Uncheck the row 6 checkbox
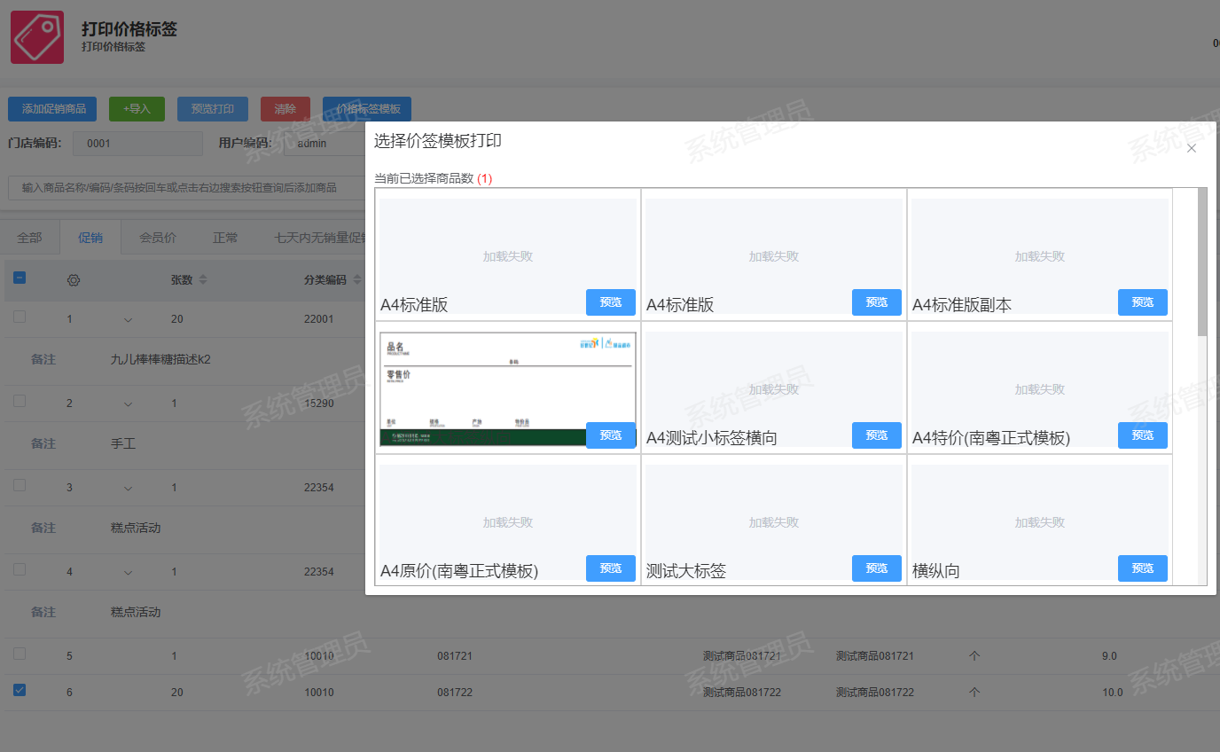The height and width of the screenshot is (752, 1220). tap(20, 690)
